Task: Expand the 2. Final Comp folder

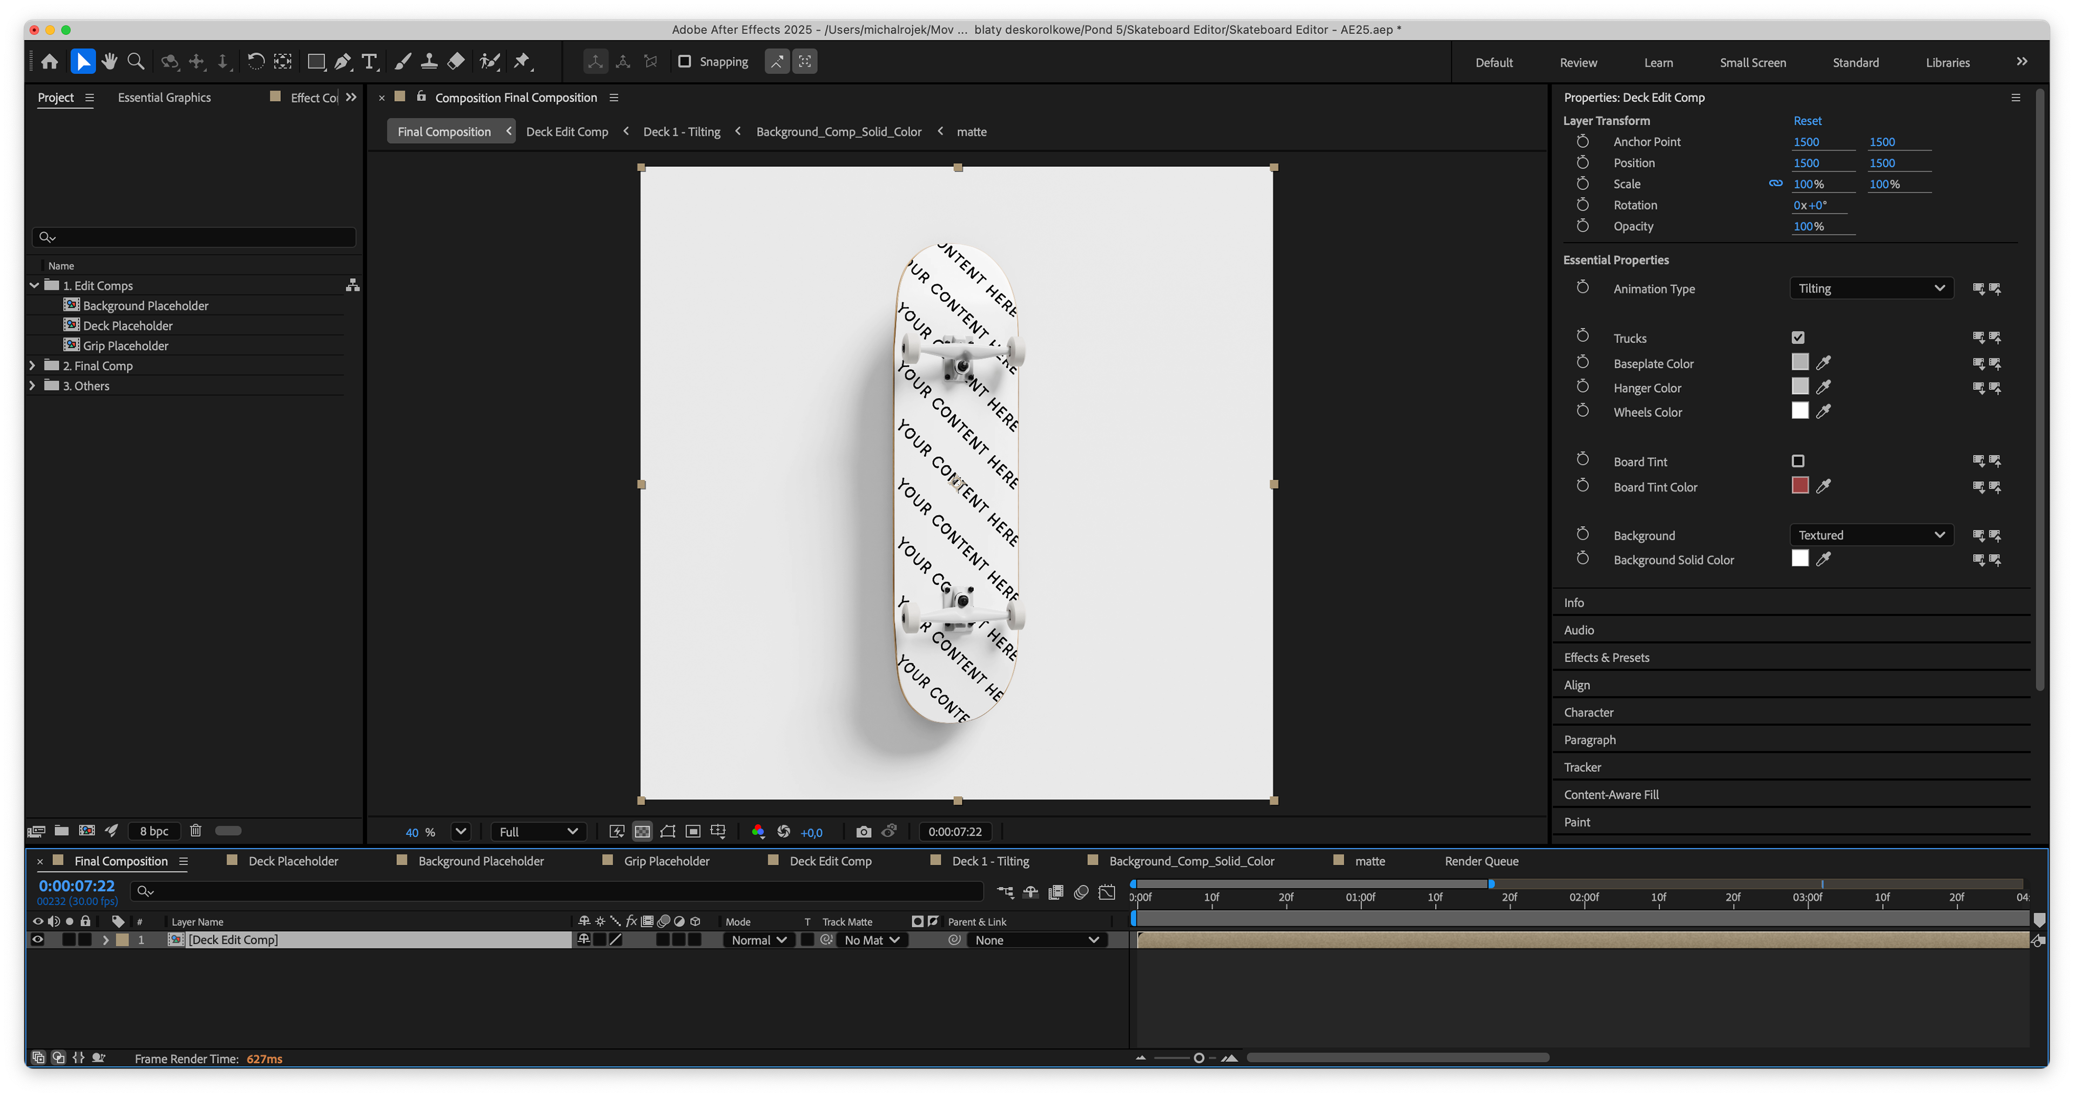Action: [32, 366]
